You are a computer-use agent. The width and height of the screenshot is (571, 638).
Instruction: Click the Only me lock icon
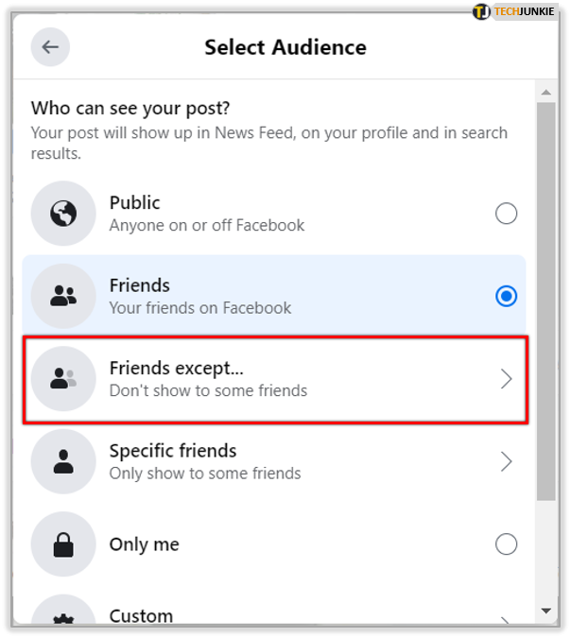[63, 544]
